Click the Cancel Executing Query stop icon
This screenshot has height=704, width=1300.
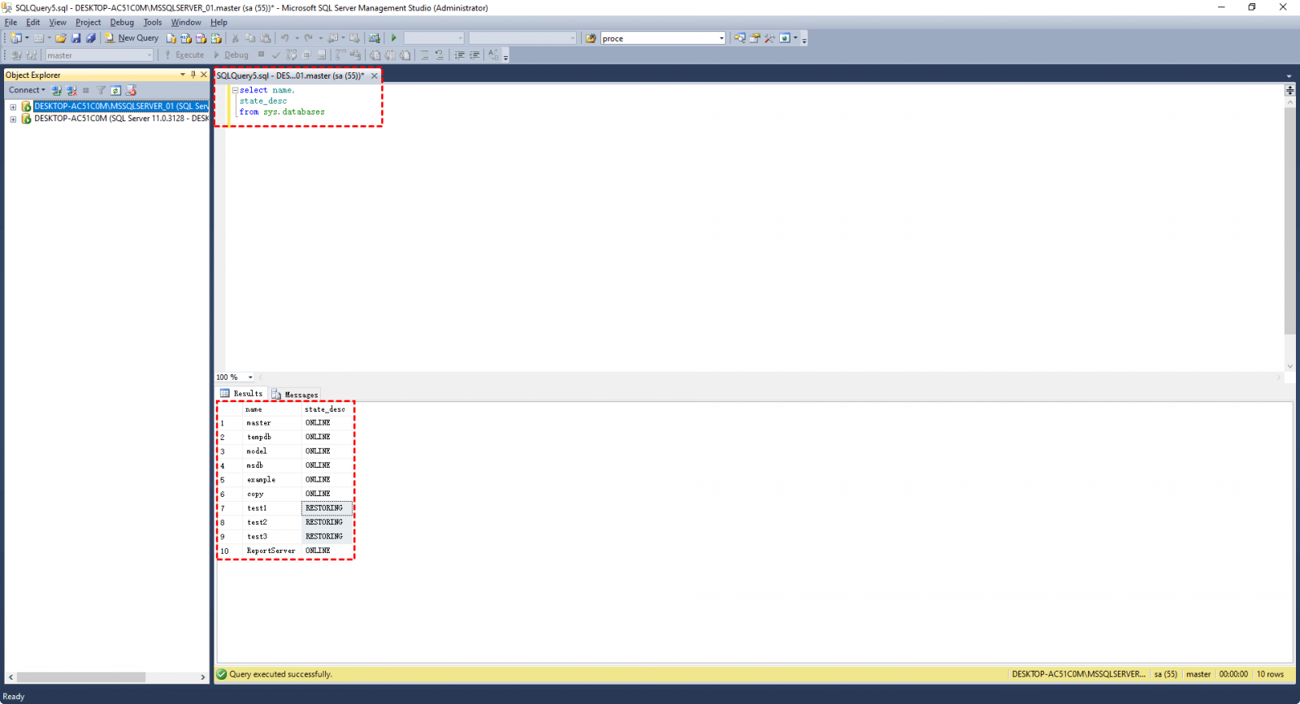[261, 55]
